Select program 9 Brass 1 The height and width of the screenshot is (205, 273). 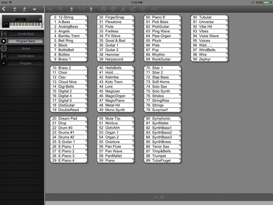coord(69,59)
